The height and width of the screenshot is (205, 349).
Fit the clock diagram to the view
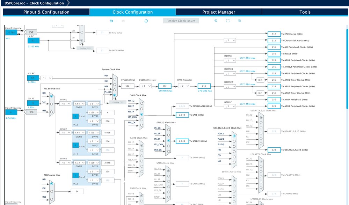click(228, 21)
